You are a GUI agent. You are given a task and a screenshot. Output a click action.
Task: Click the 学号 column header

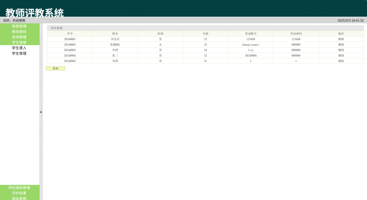(x=70, y=34)
